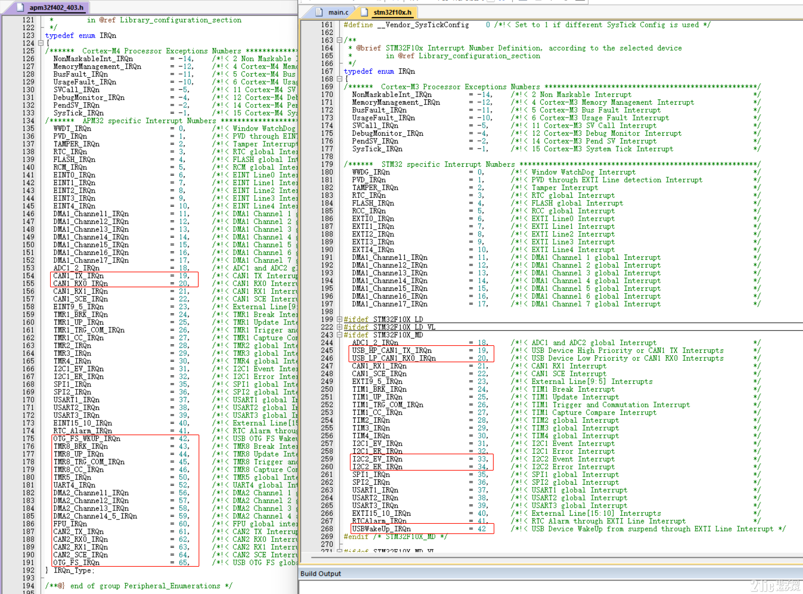Click USBWakeUp_IRQn on line 268
The image size is (803, 594).
pos(381,529)
